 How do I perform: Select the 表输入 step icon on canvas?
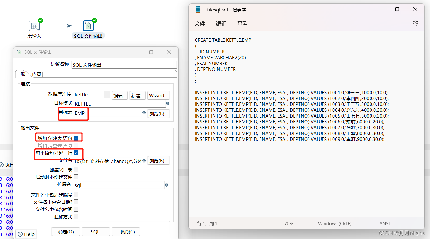coord(34,26)
